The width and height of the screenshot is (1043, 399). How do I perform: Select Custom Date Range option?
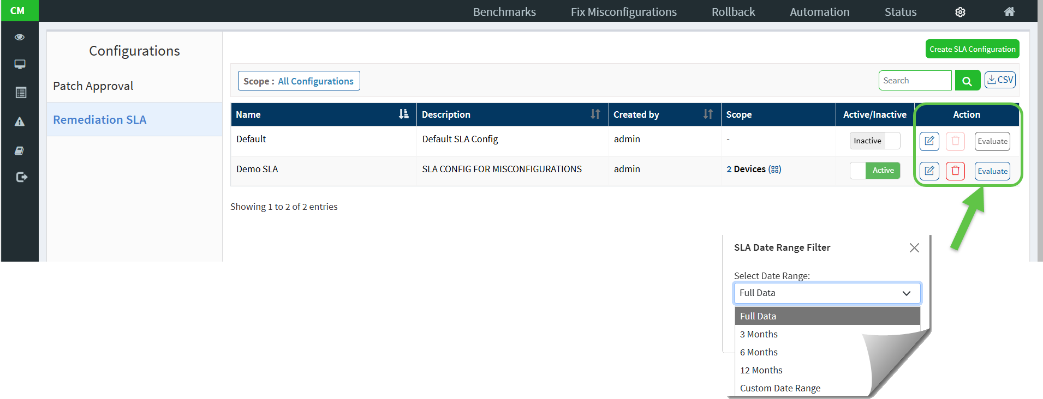pyautogui.click(x=780, y=388)
